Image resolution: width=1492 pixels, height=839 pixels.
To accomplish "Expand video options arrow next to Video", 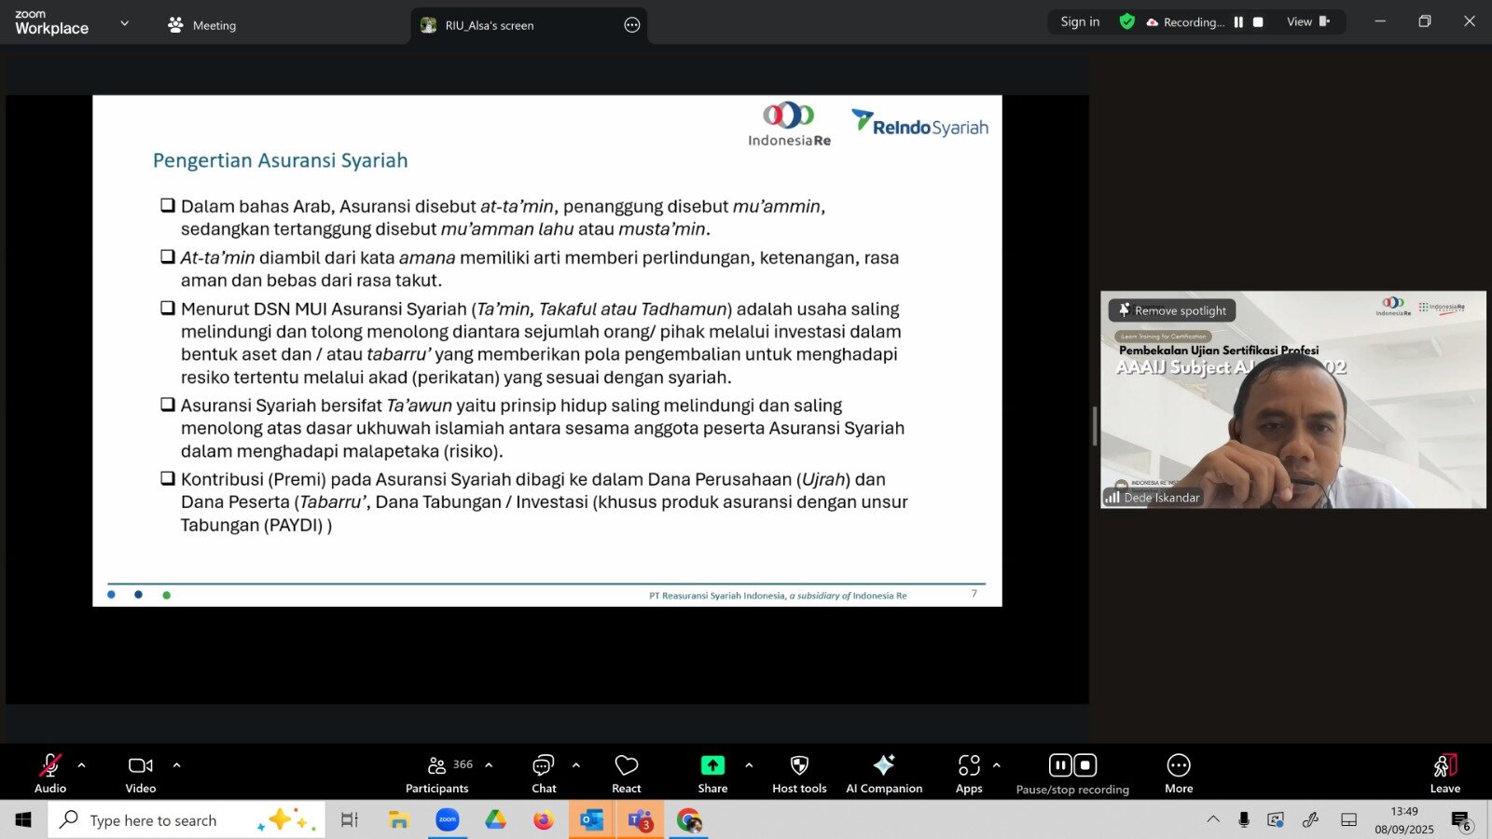I will tap(176, 765).
